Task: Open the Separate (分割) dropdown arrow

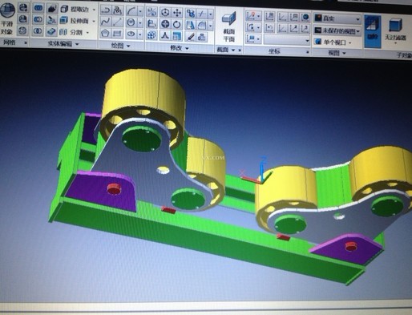Action: [87, 33]
